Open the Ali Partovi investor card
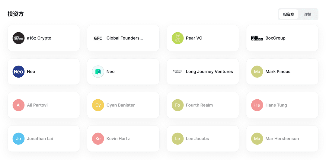The image size is (326, 160). 44,105
